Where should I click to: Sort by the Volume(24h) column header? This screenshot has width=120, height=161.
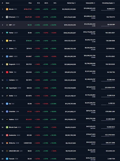(x=90, y=3)
